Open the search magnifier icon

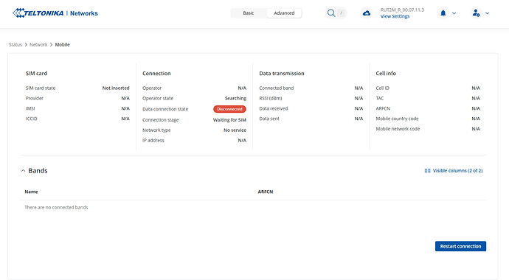point(331,13)
